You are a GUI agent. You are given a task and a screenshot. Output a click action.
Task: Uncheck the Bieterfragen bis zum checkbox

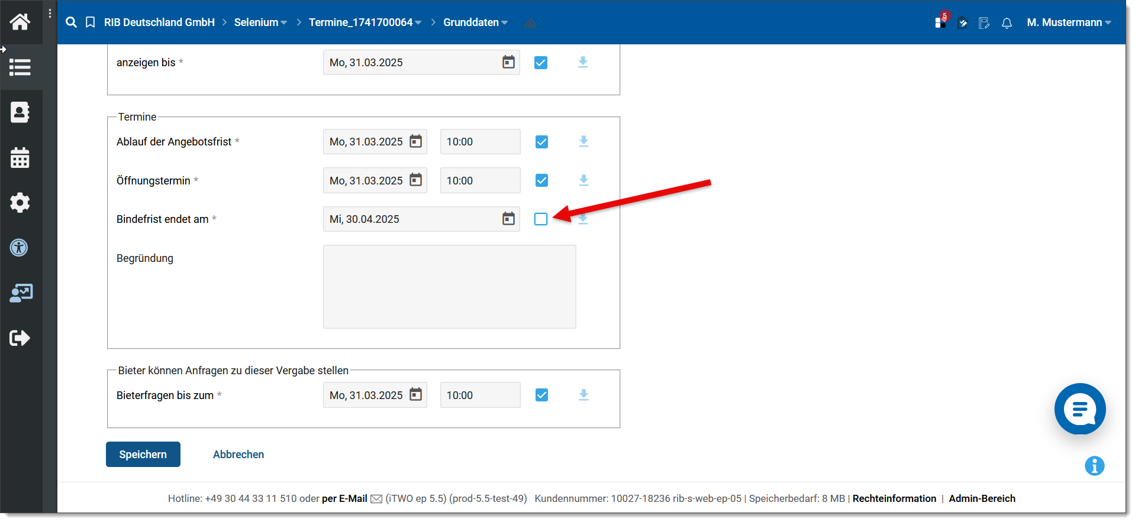pyautogui.click(x=541, y=395)
